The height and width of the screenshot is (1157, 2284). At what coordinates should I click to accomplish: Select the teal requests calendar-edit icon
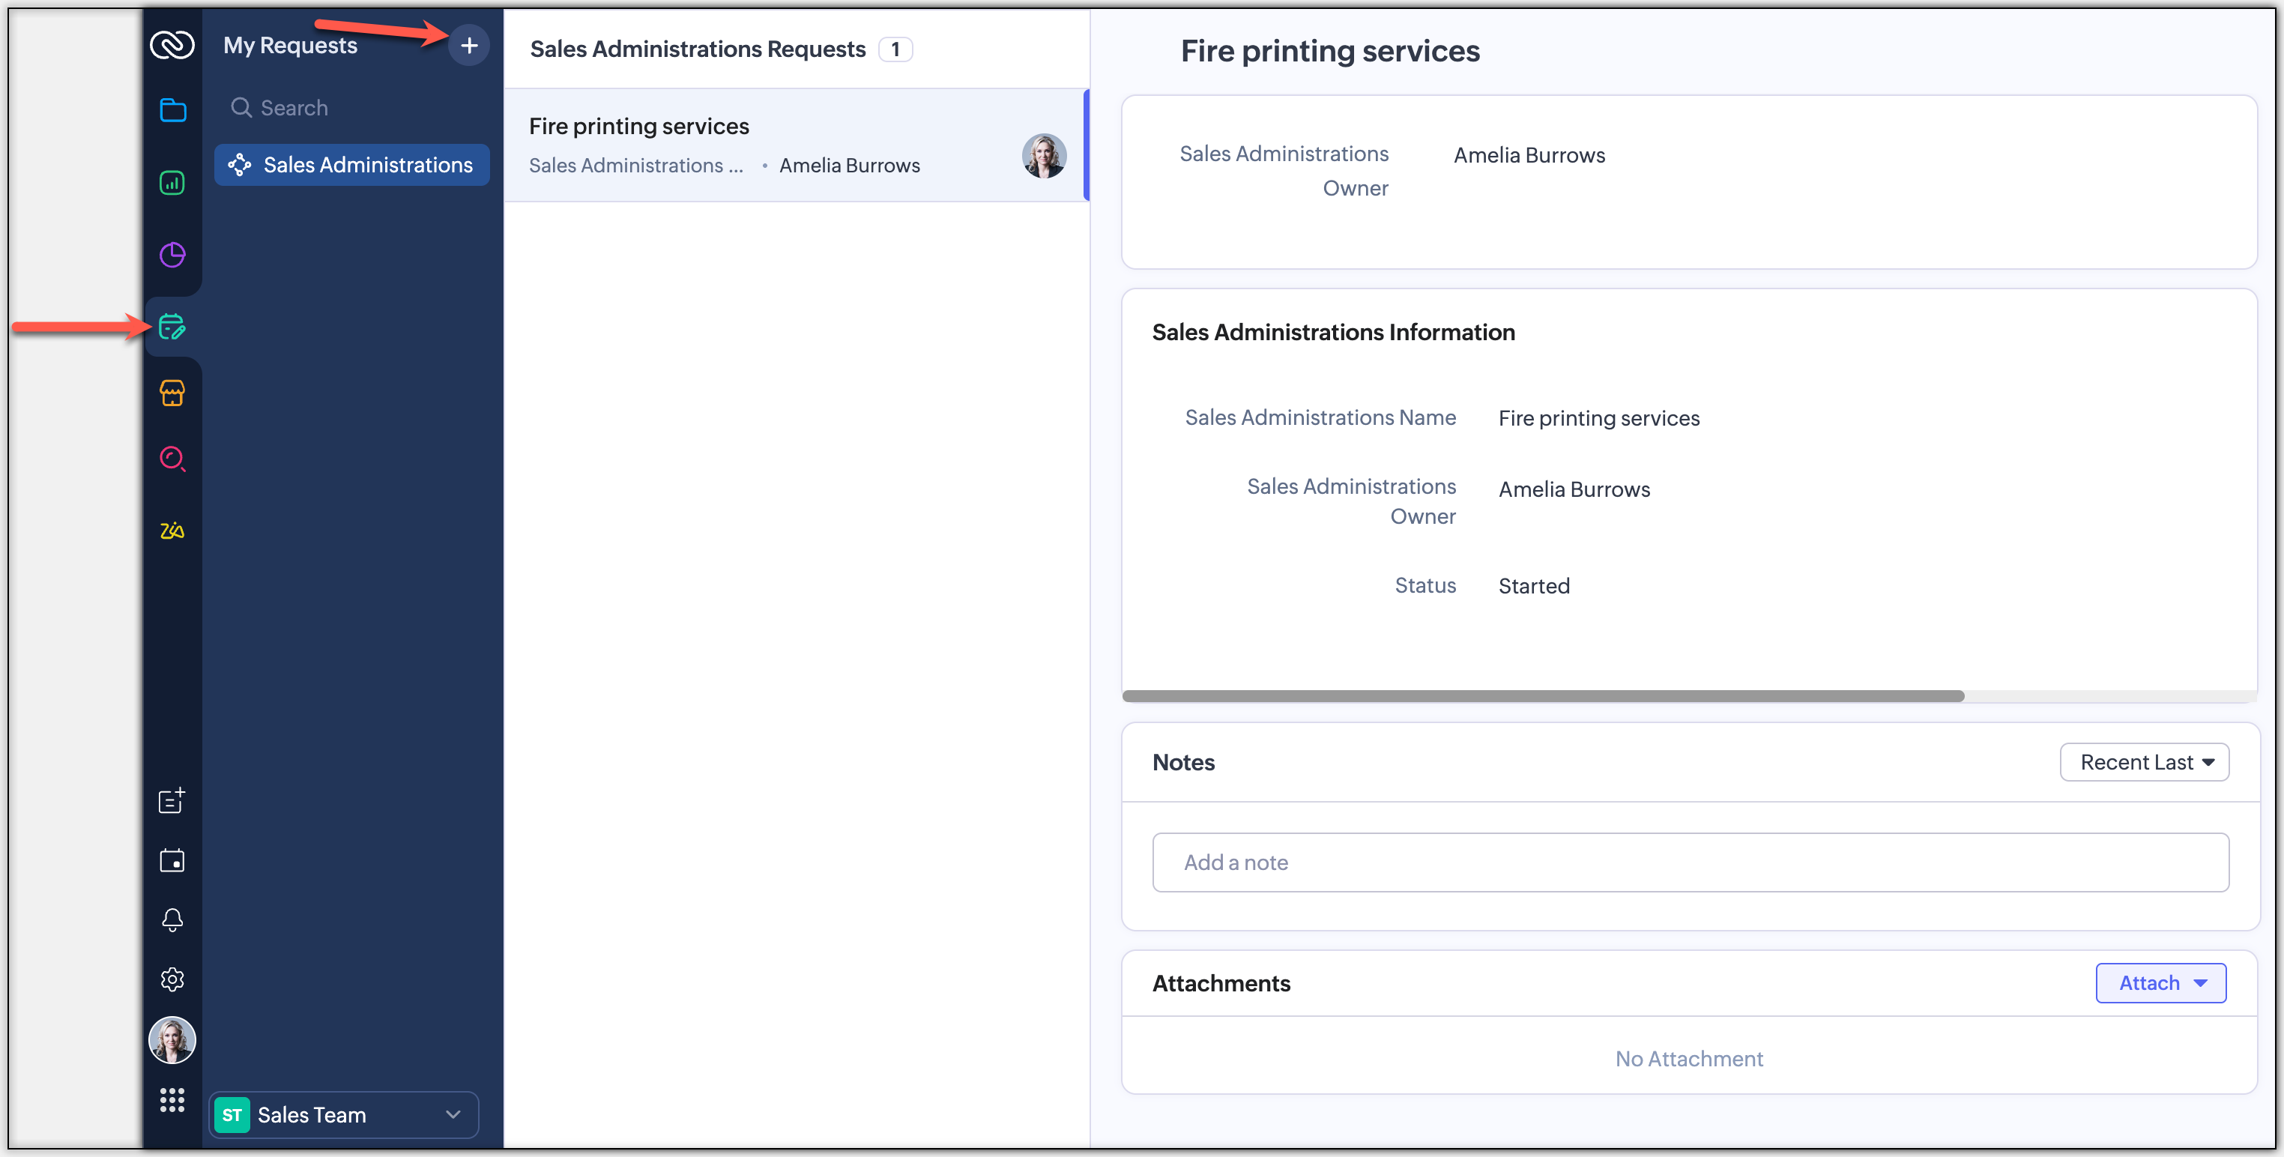[x=172, y=327]
